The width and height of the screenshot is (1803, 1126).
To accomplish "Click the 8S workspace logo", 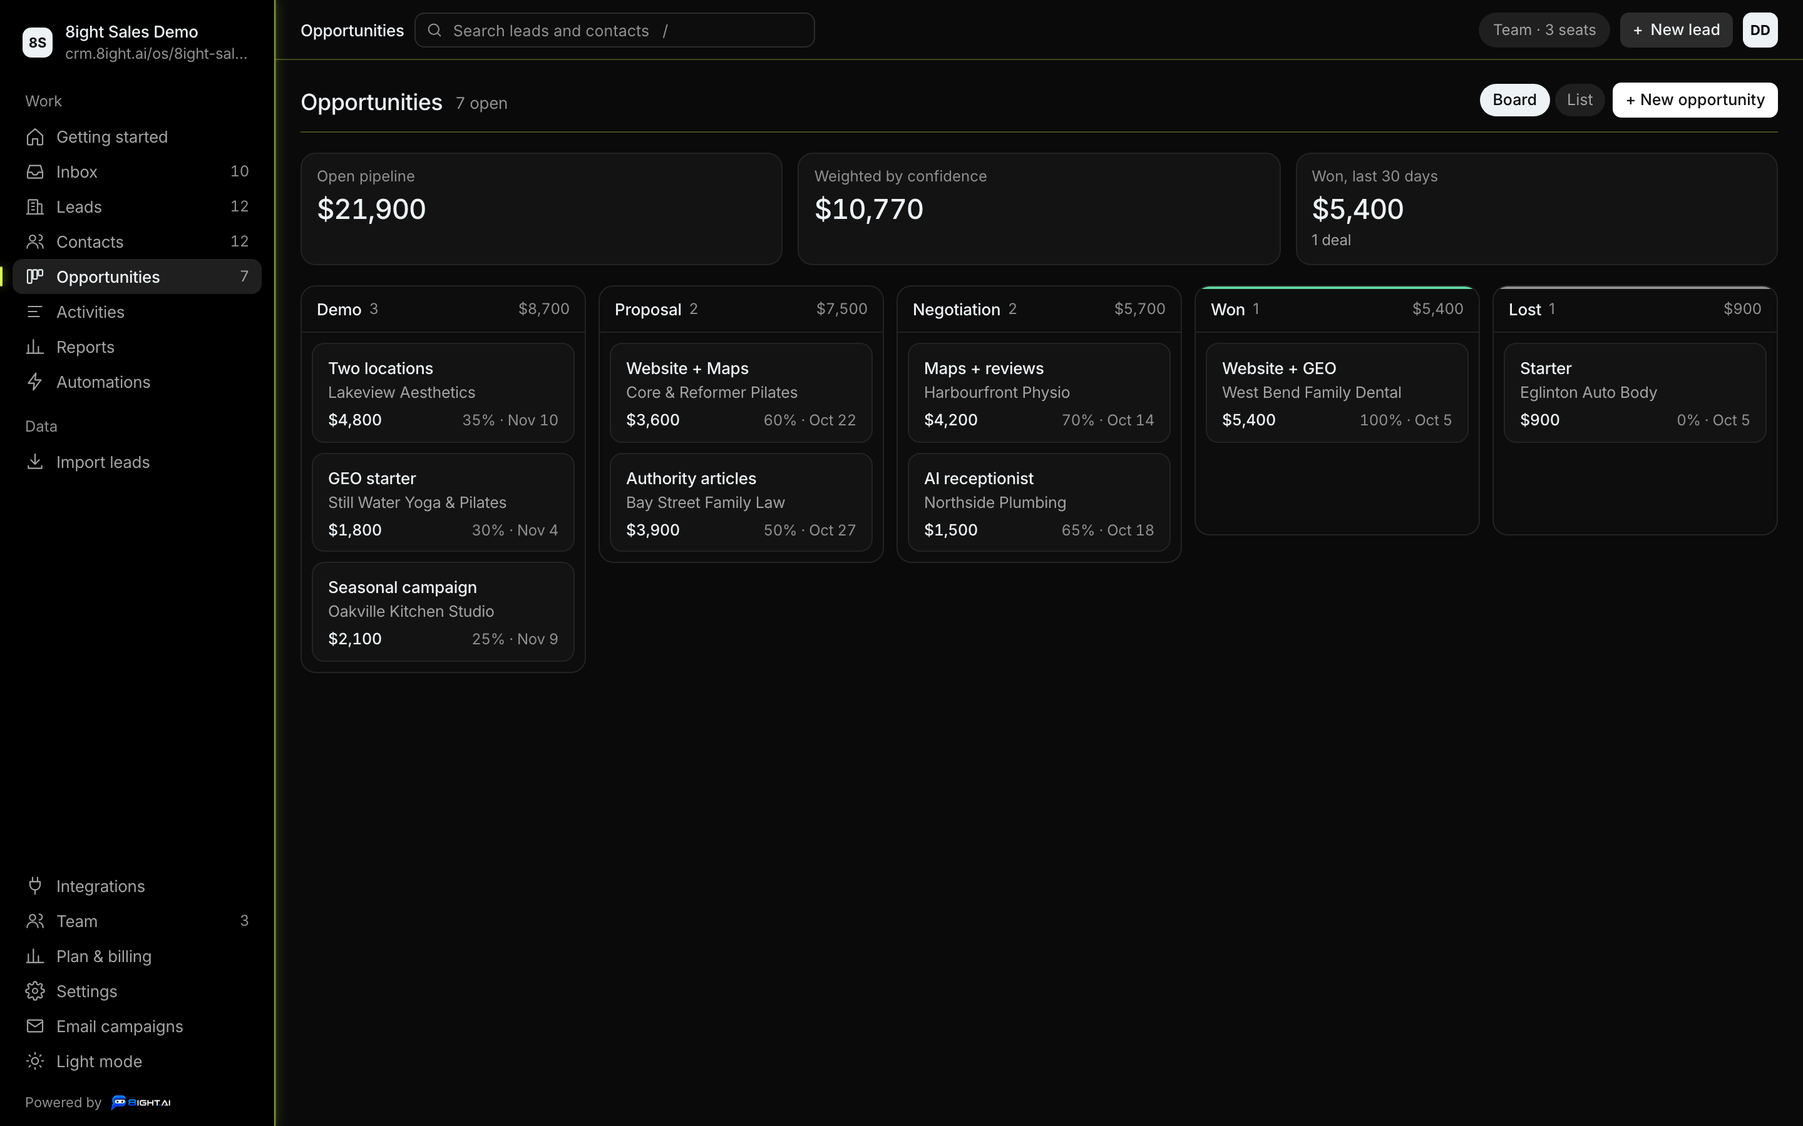I will [x=38, y=43].
